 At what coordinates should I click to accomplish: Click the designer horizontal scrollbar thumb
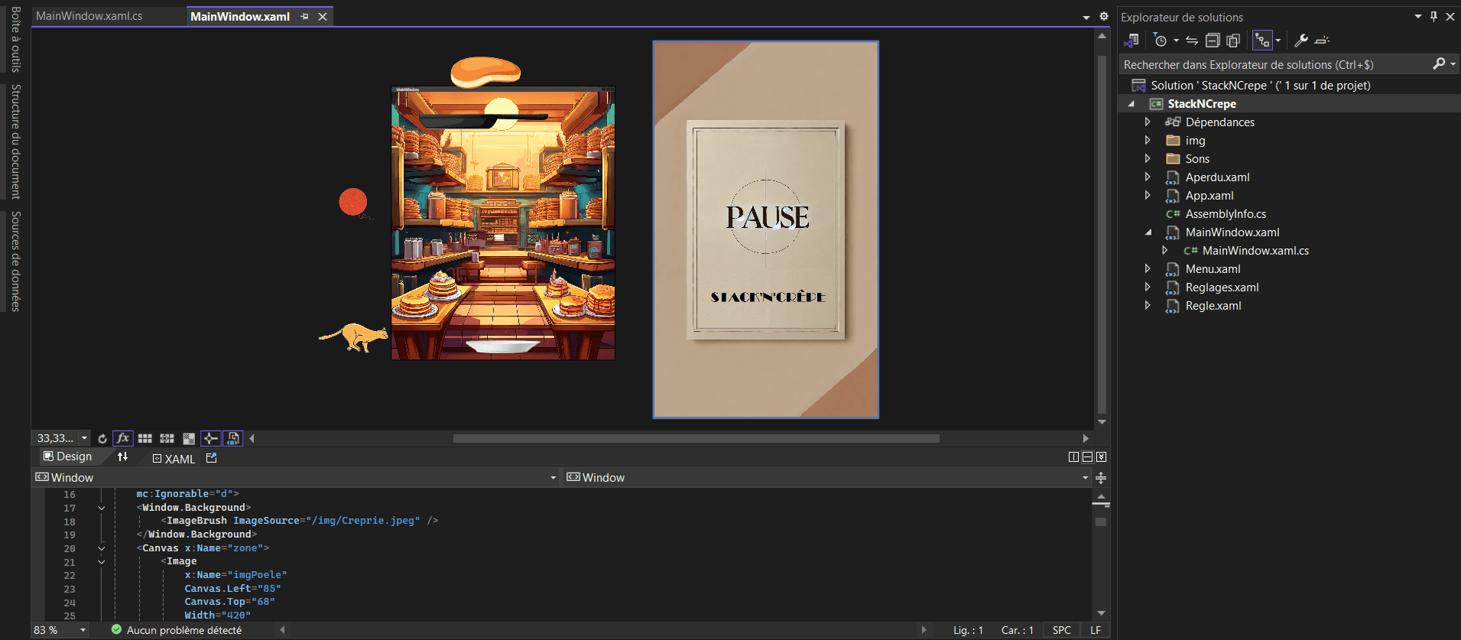696,439
